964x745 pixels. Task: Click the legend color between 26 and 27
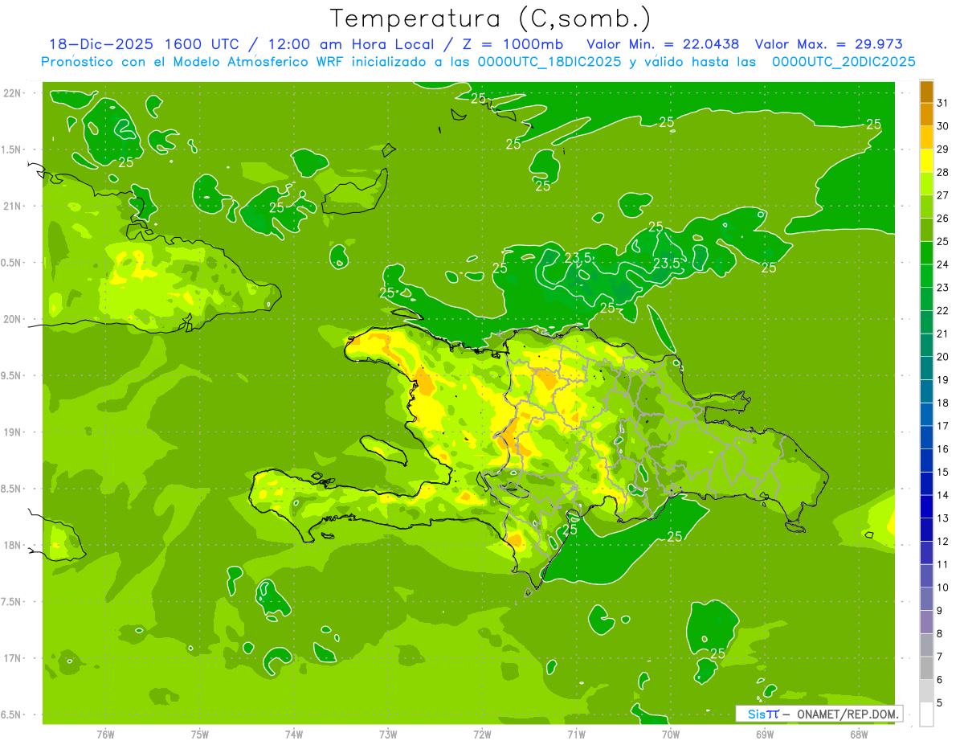point(926,207)
